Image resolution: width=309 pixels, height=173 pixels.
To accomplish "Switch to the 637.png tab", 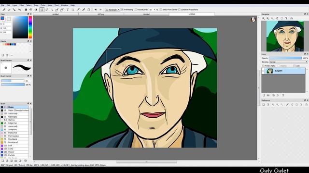I will point(101,14).
